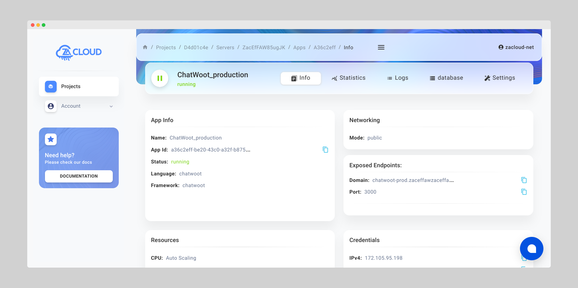Go to A36c2eff breadcrumb link

pos(325,48)
